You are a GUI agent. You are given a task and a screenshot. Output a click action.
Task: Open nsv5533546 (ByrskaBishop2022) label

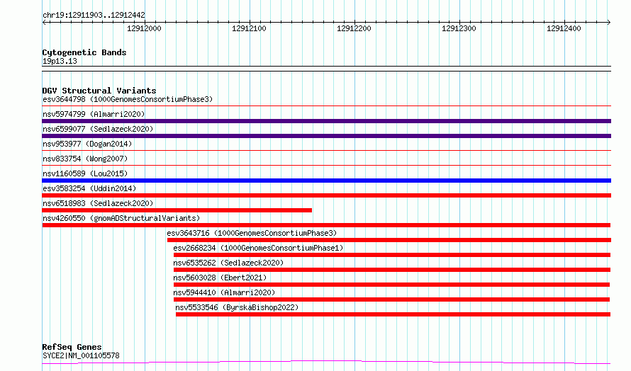click(237, 307)
